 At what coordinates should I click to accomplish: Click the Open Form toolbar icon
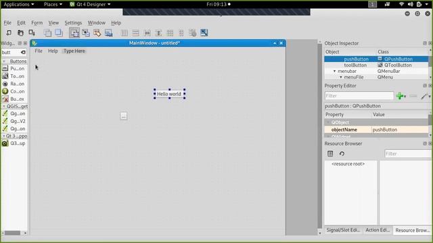[20, 33]
